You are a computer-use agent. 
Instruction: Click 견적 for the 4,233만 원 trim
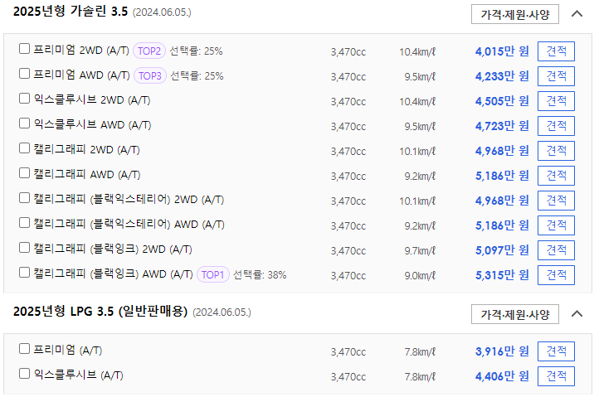(556, 76)
